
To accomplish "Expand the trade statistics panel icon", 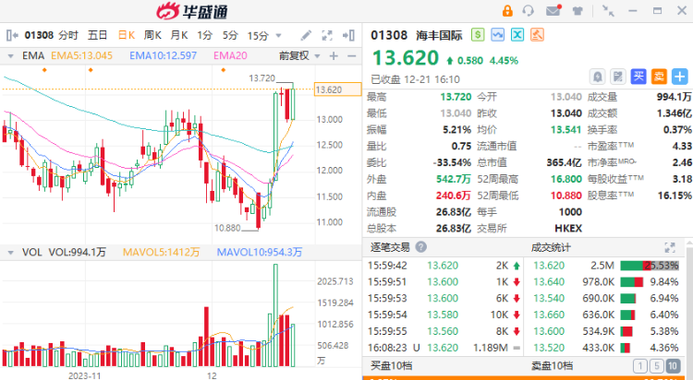I will click(x=670, y=247).
